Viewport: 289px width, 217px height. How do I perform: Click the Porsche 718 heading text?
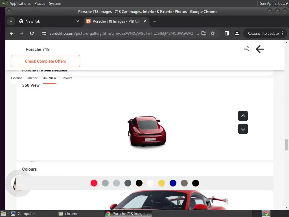click(38, 49)
